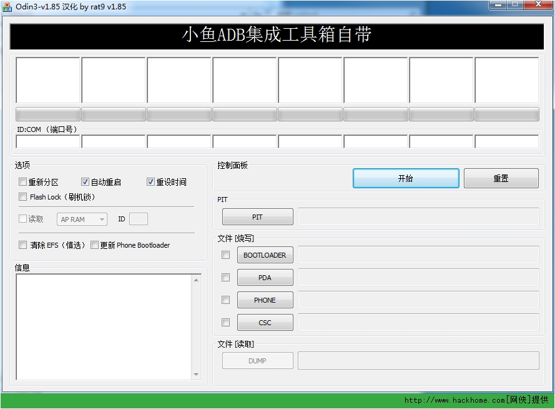
Task: Click the CSC file button
Action: pos(265,323)
